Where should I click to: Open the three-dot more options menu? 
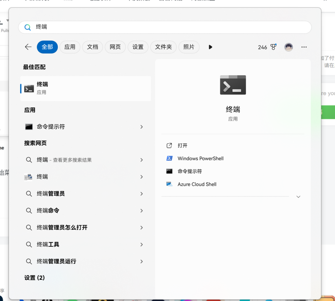click(304, 47)
